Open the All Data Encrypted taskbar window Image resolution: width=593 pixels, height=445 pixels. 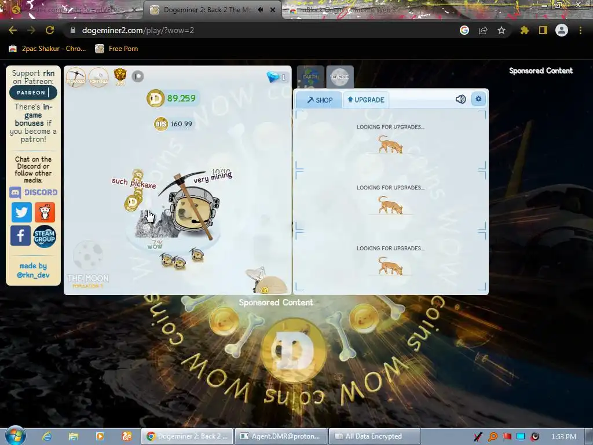pyautogui.click(x=375, y=436)
